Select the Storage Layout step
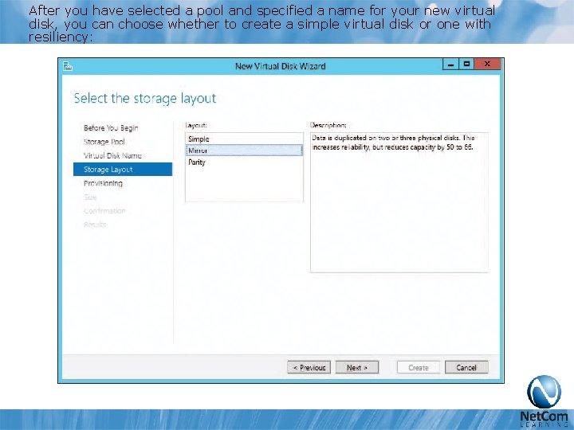The image size is (574, 430). pyautogui.click(x=123, y=170)
